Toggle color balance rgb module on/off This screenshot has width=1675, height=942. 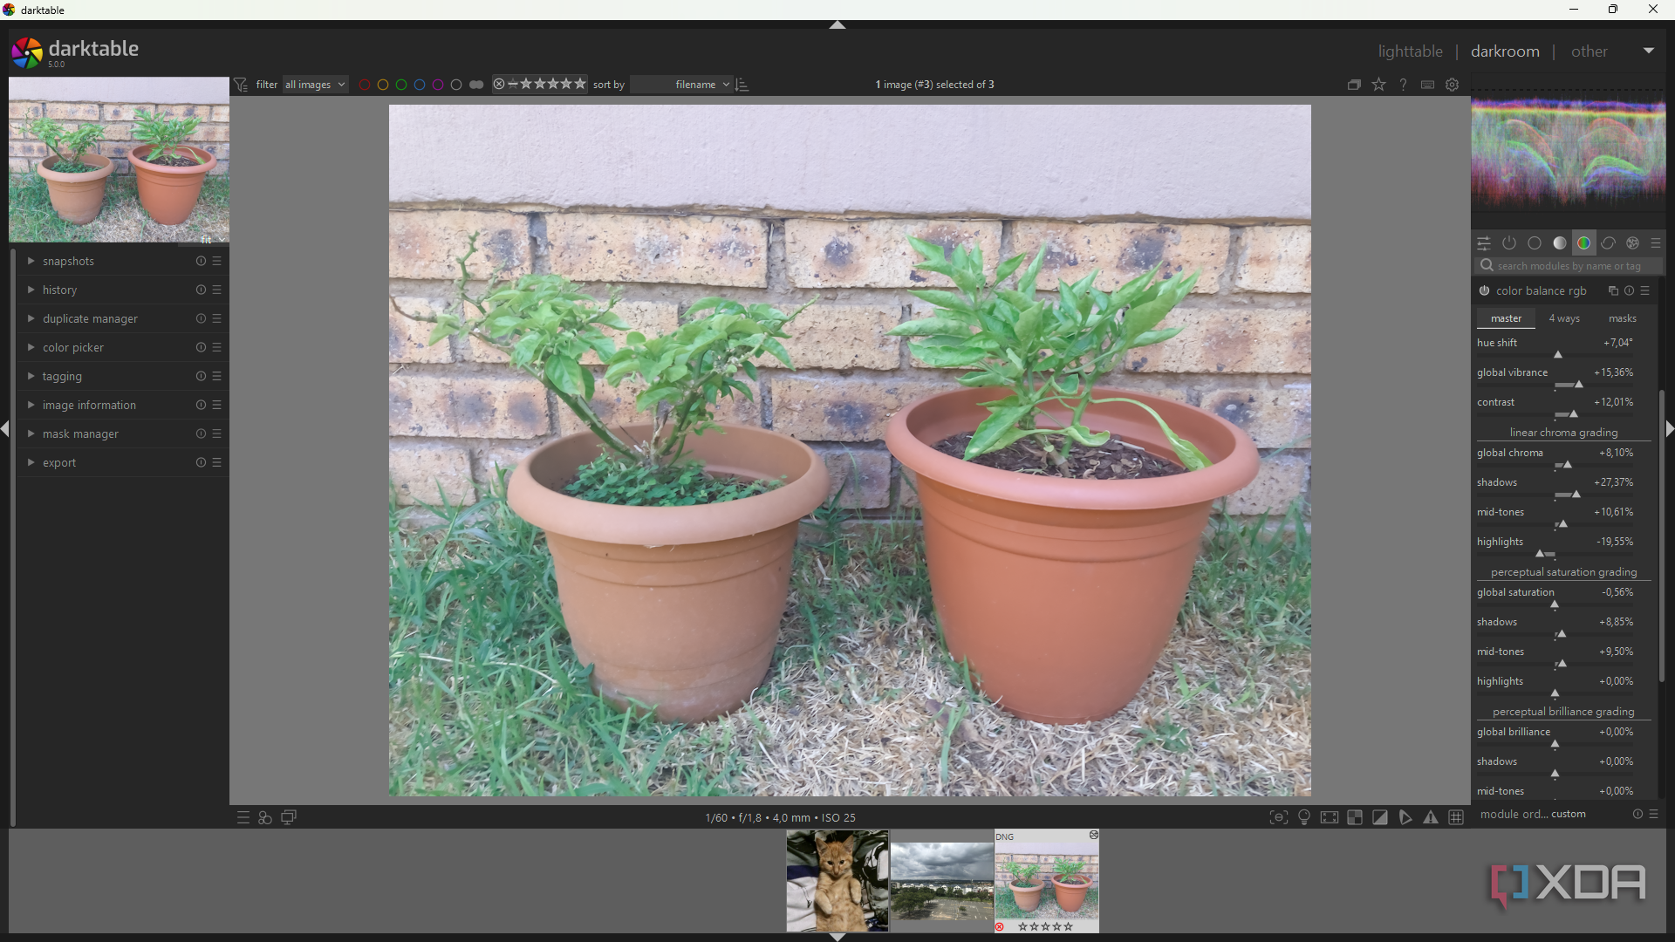coord(1484,290)
